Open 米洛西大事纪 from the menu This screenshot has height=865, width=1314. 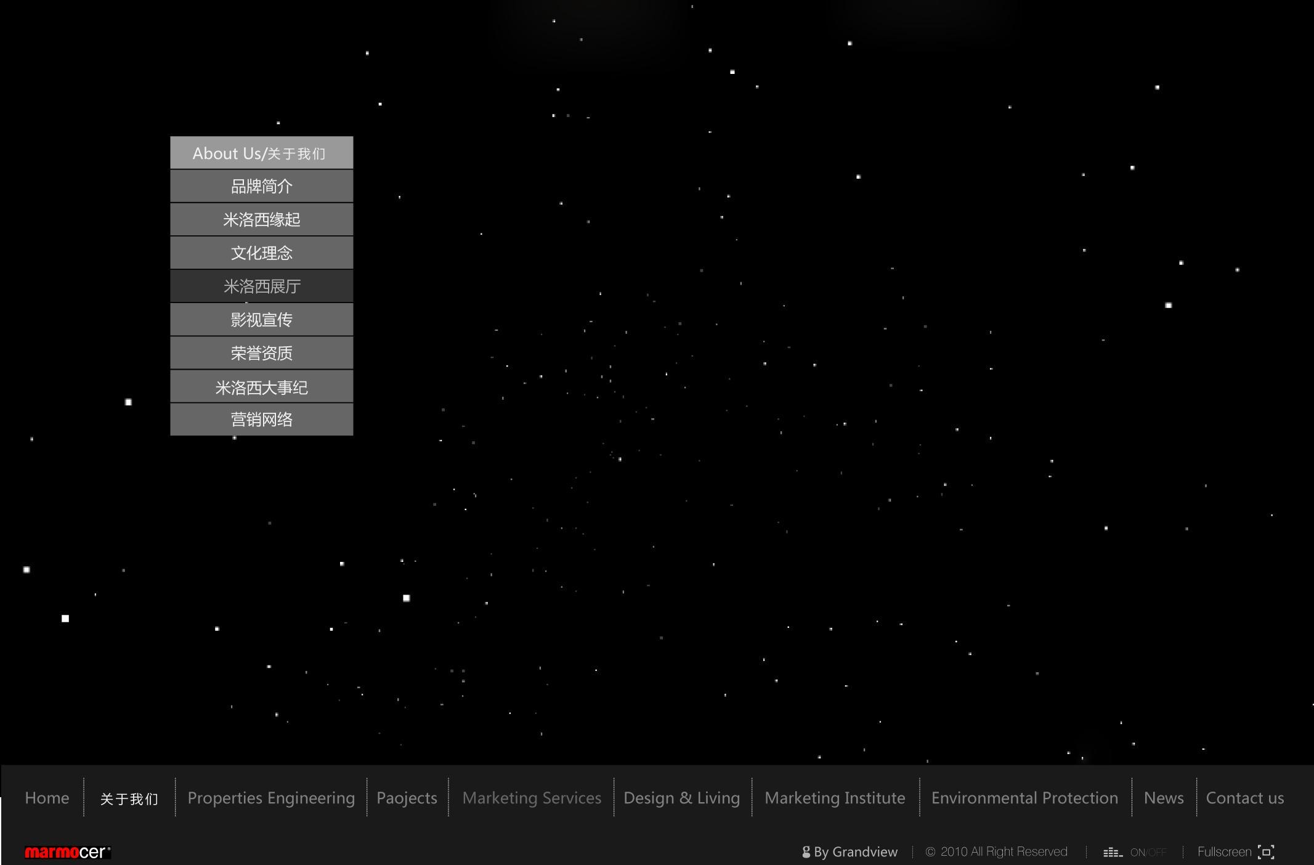[x=261, y=387]
